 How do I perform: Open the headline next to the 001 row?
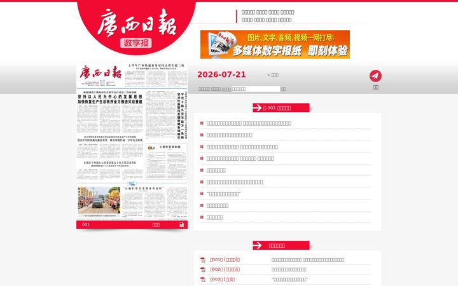click(x=308, y=260)
